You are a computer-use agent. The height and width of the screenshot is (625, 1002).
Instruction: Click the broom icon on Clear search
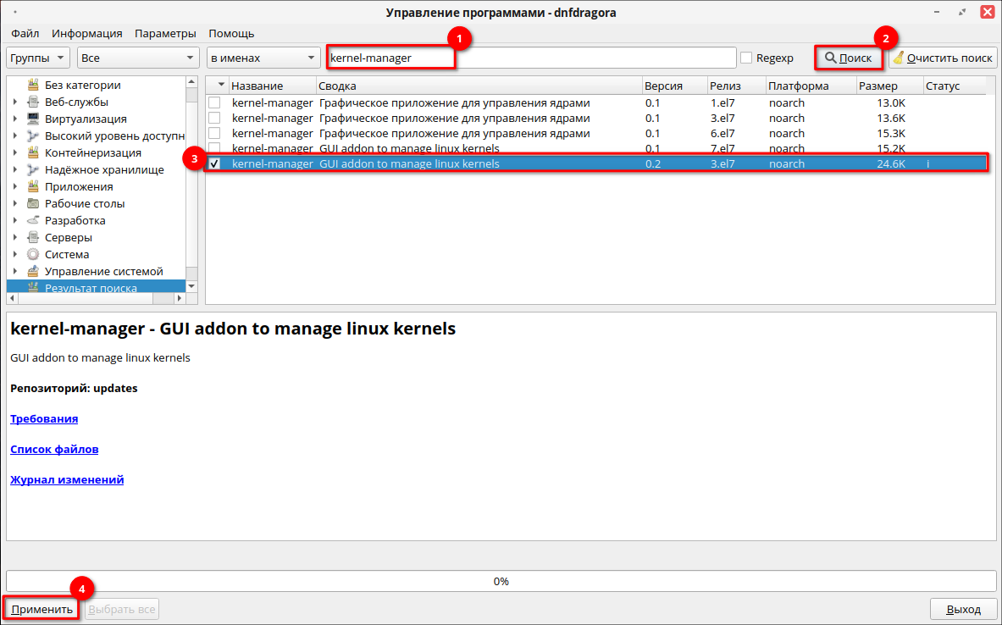point(899,58)
